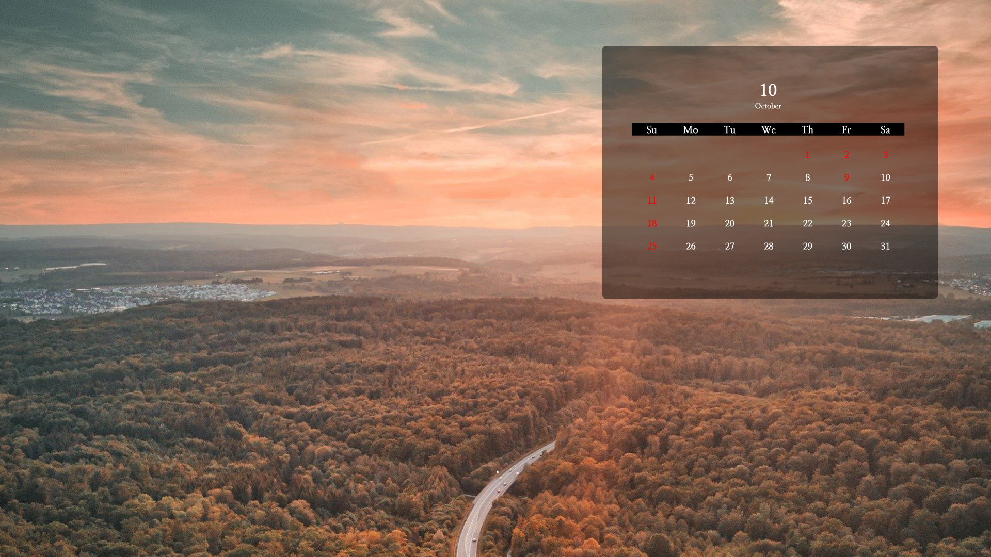991x557 pixels.
Task: Select date 21 on Wednesday
Action: tap(768, 223)
